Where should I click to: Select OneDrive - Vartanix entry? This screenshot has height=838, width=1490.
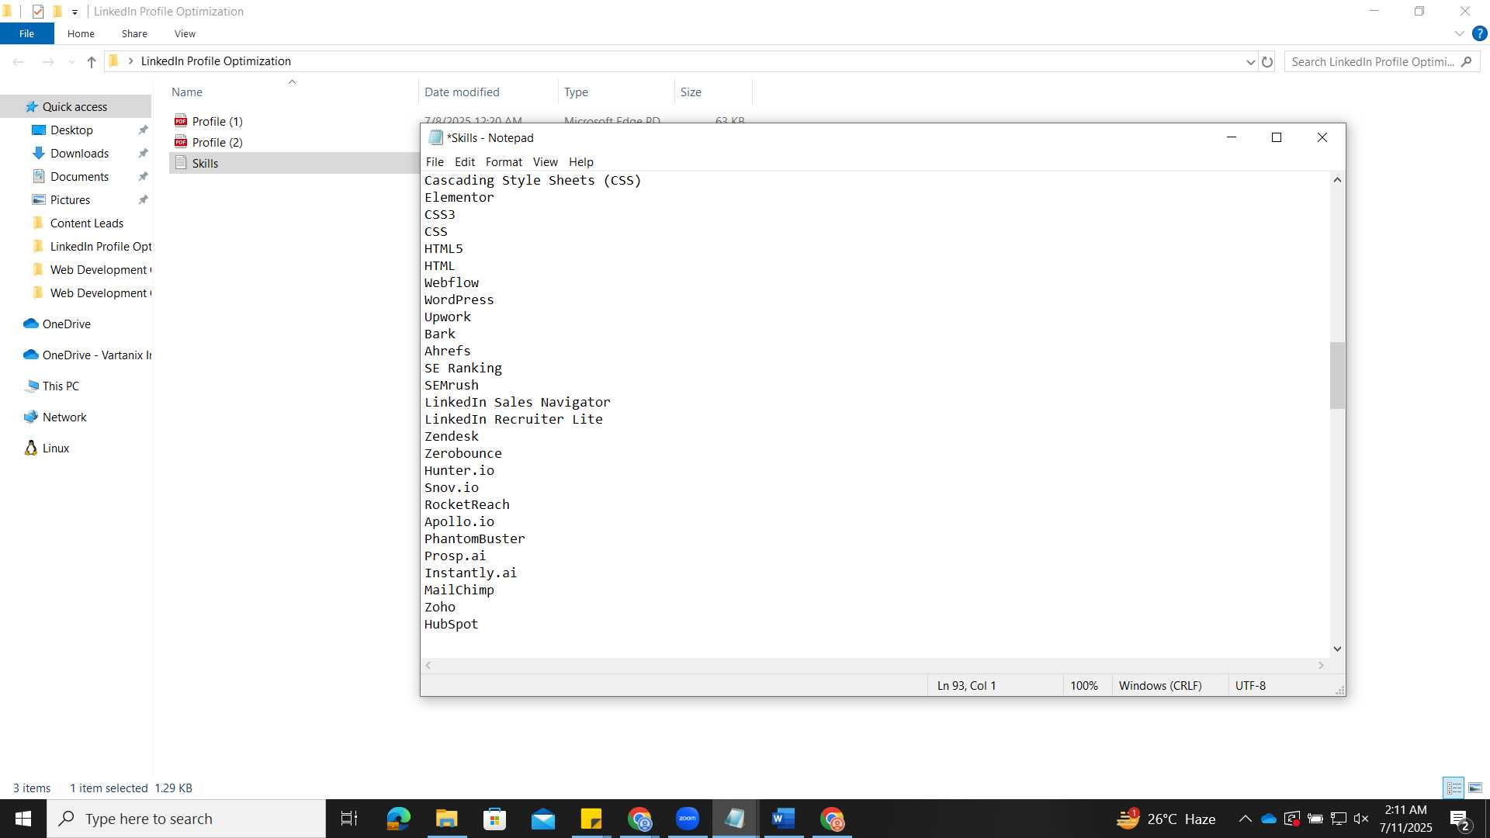point(96,355)
